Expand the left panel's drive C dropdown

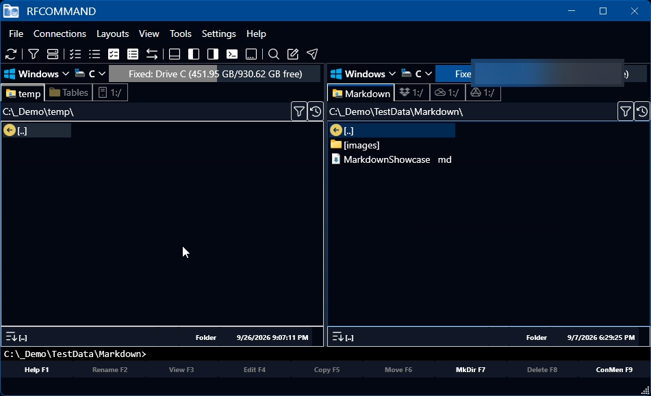(90, 74)
